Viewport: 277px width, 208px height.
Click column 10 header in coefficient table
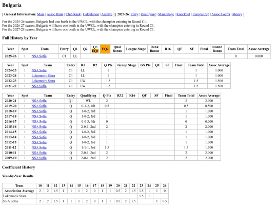tap(40, 186)
